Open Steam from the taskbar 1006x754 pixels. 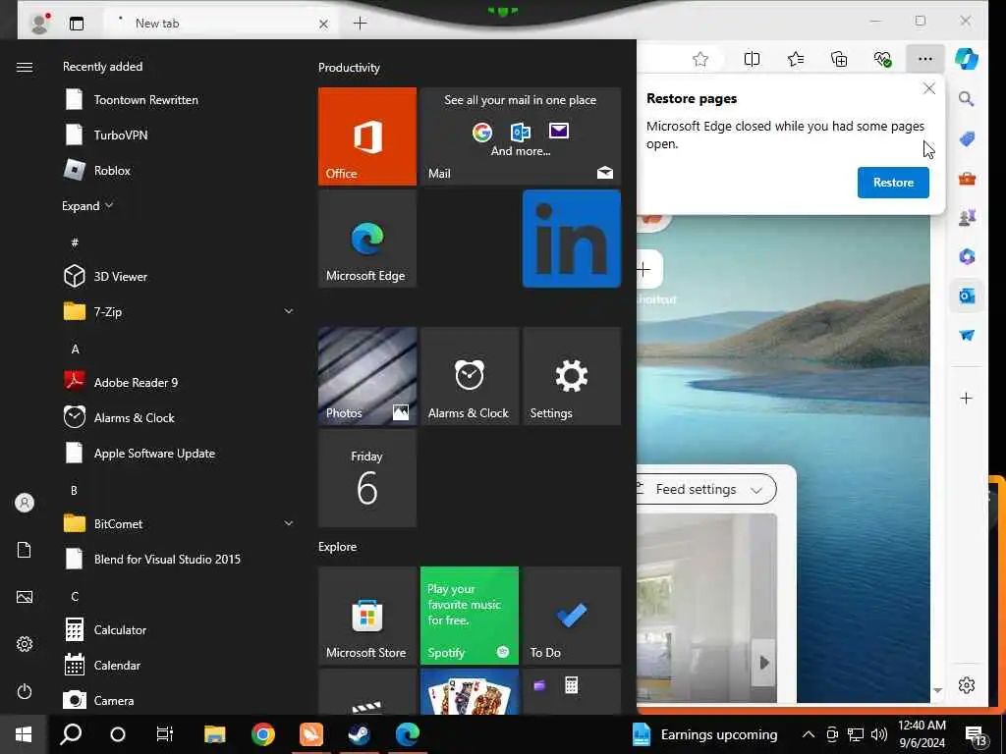click(x=359, y=734)
